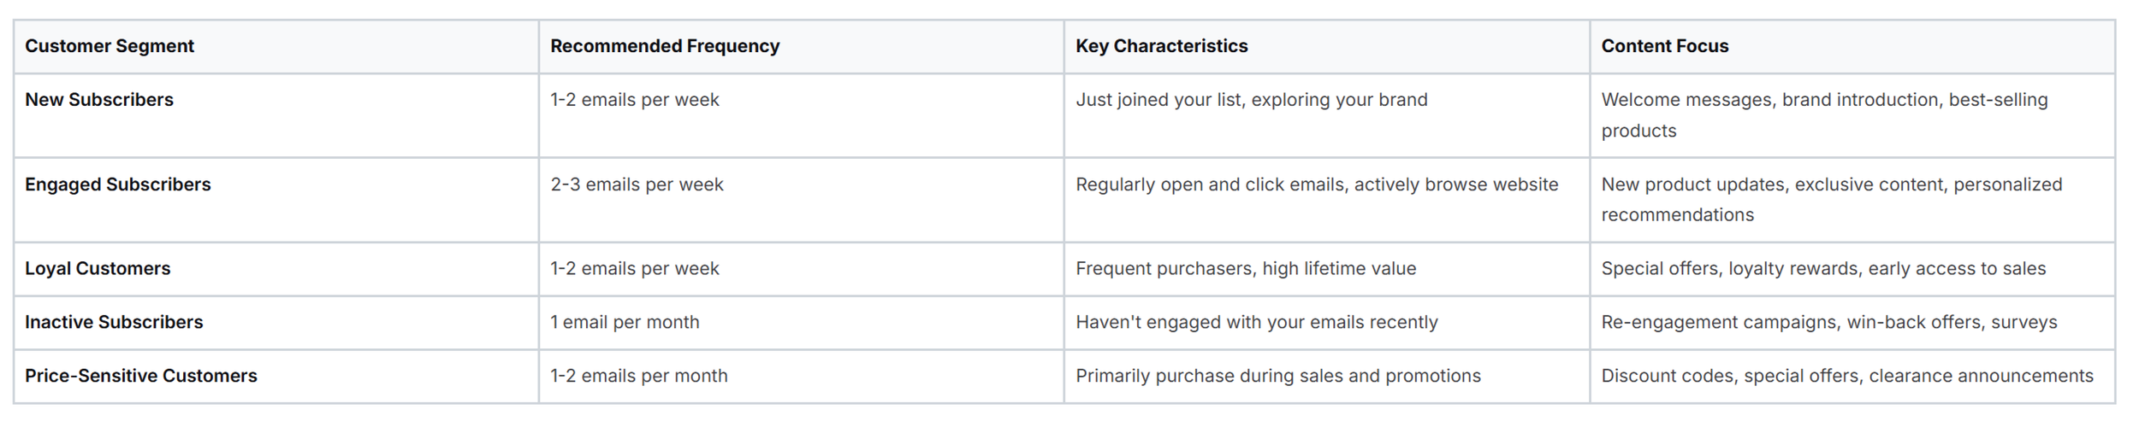Click 'Re-engagement campaigns, win-back offers' cell
The height and width of the screenshot is (427, 2139).
1828,322
